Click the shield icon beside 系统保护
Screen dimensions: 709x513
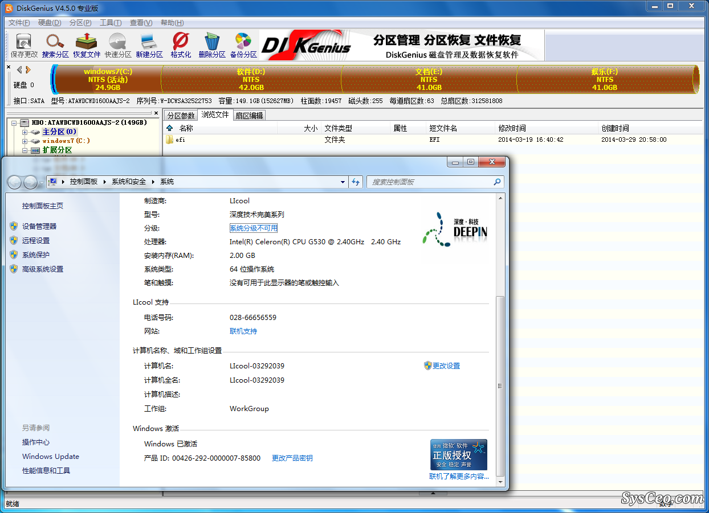click(14, 255)
